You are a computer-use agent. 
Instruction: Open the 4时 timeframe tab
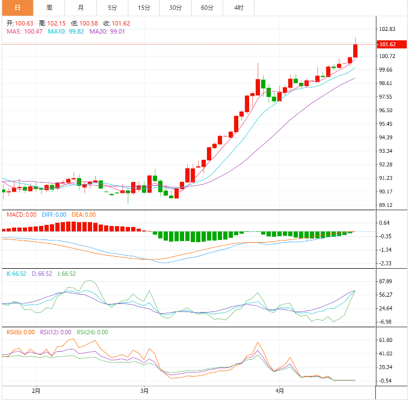coord(238,8)
